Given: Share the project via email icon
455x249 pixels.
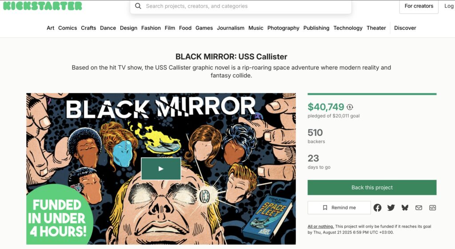Looking at the screenshot, I should 419,208.
